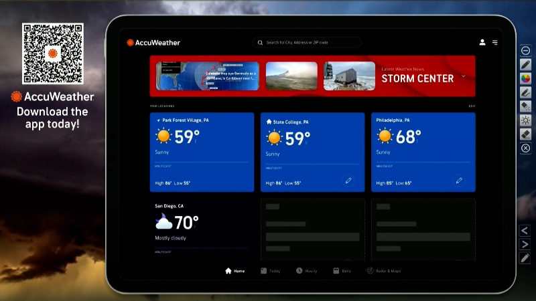The image size is (536, 301).
Task: Open the user account profile icon
Action: pyautogui.click(x=482, y=42)
